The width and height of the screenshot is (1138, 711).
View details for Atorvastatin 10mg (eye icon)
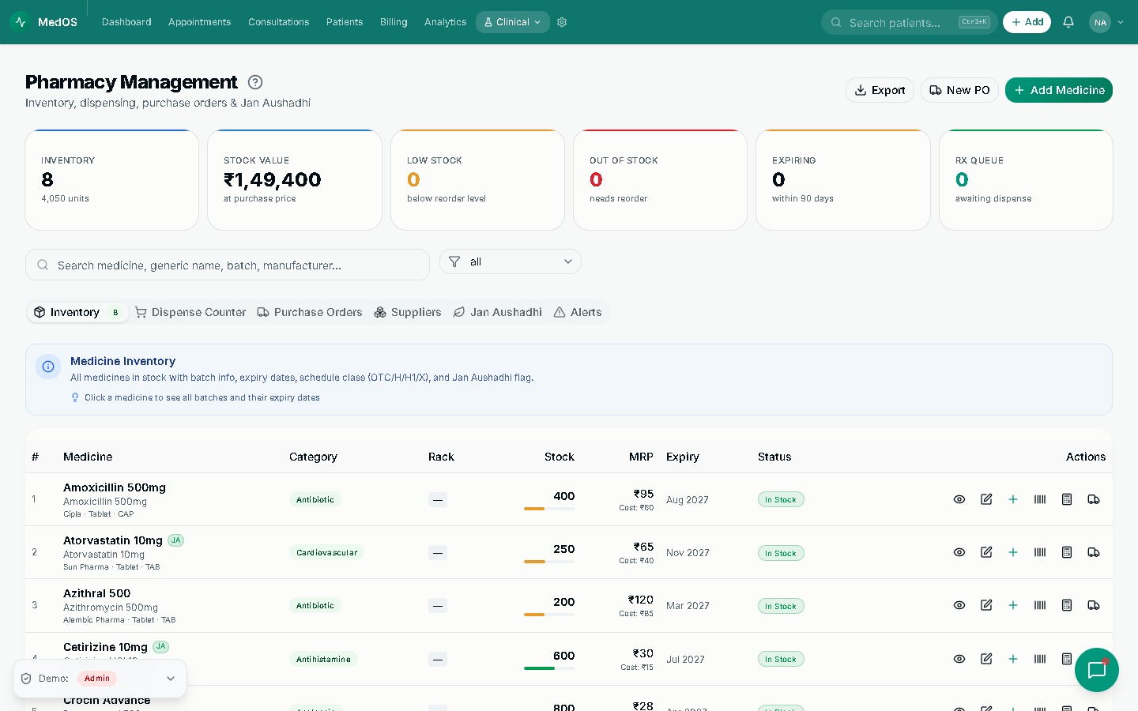(x=959, y=552)
